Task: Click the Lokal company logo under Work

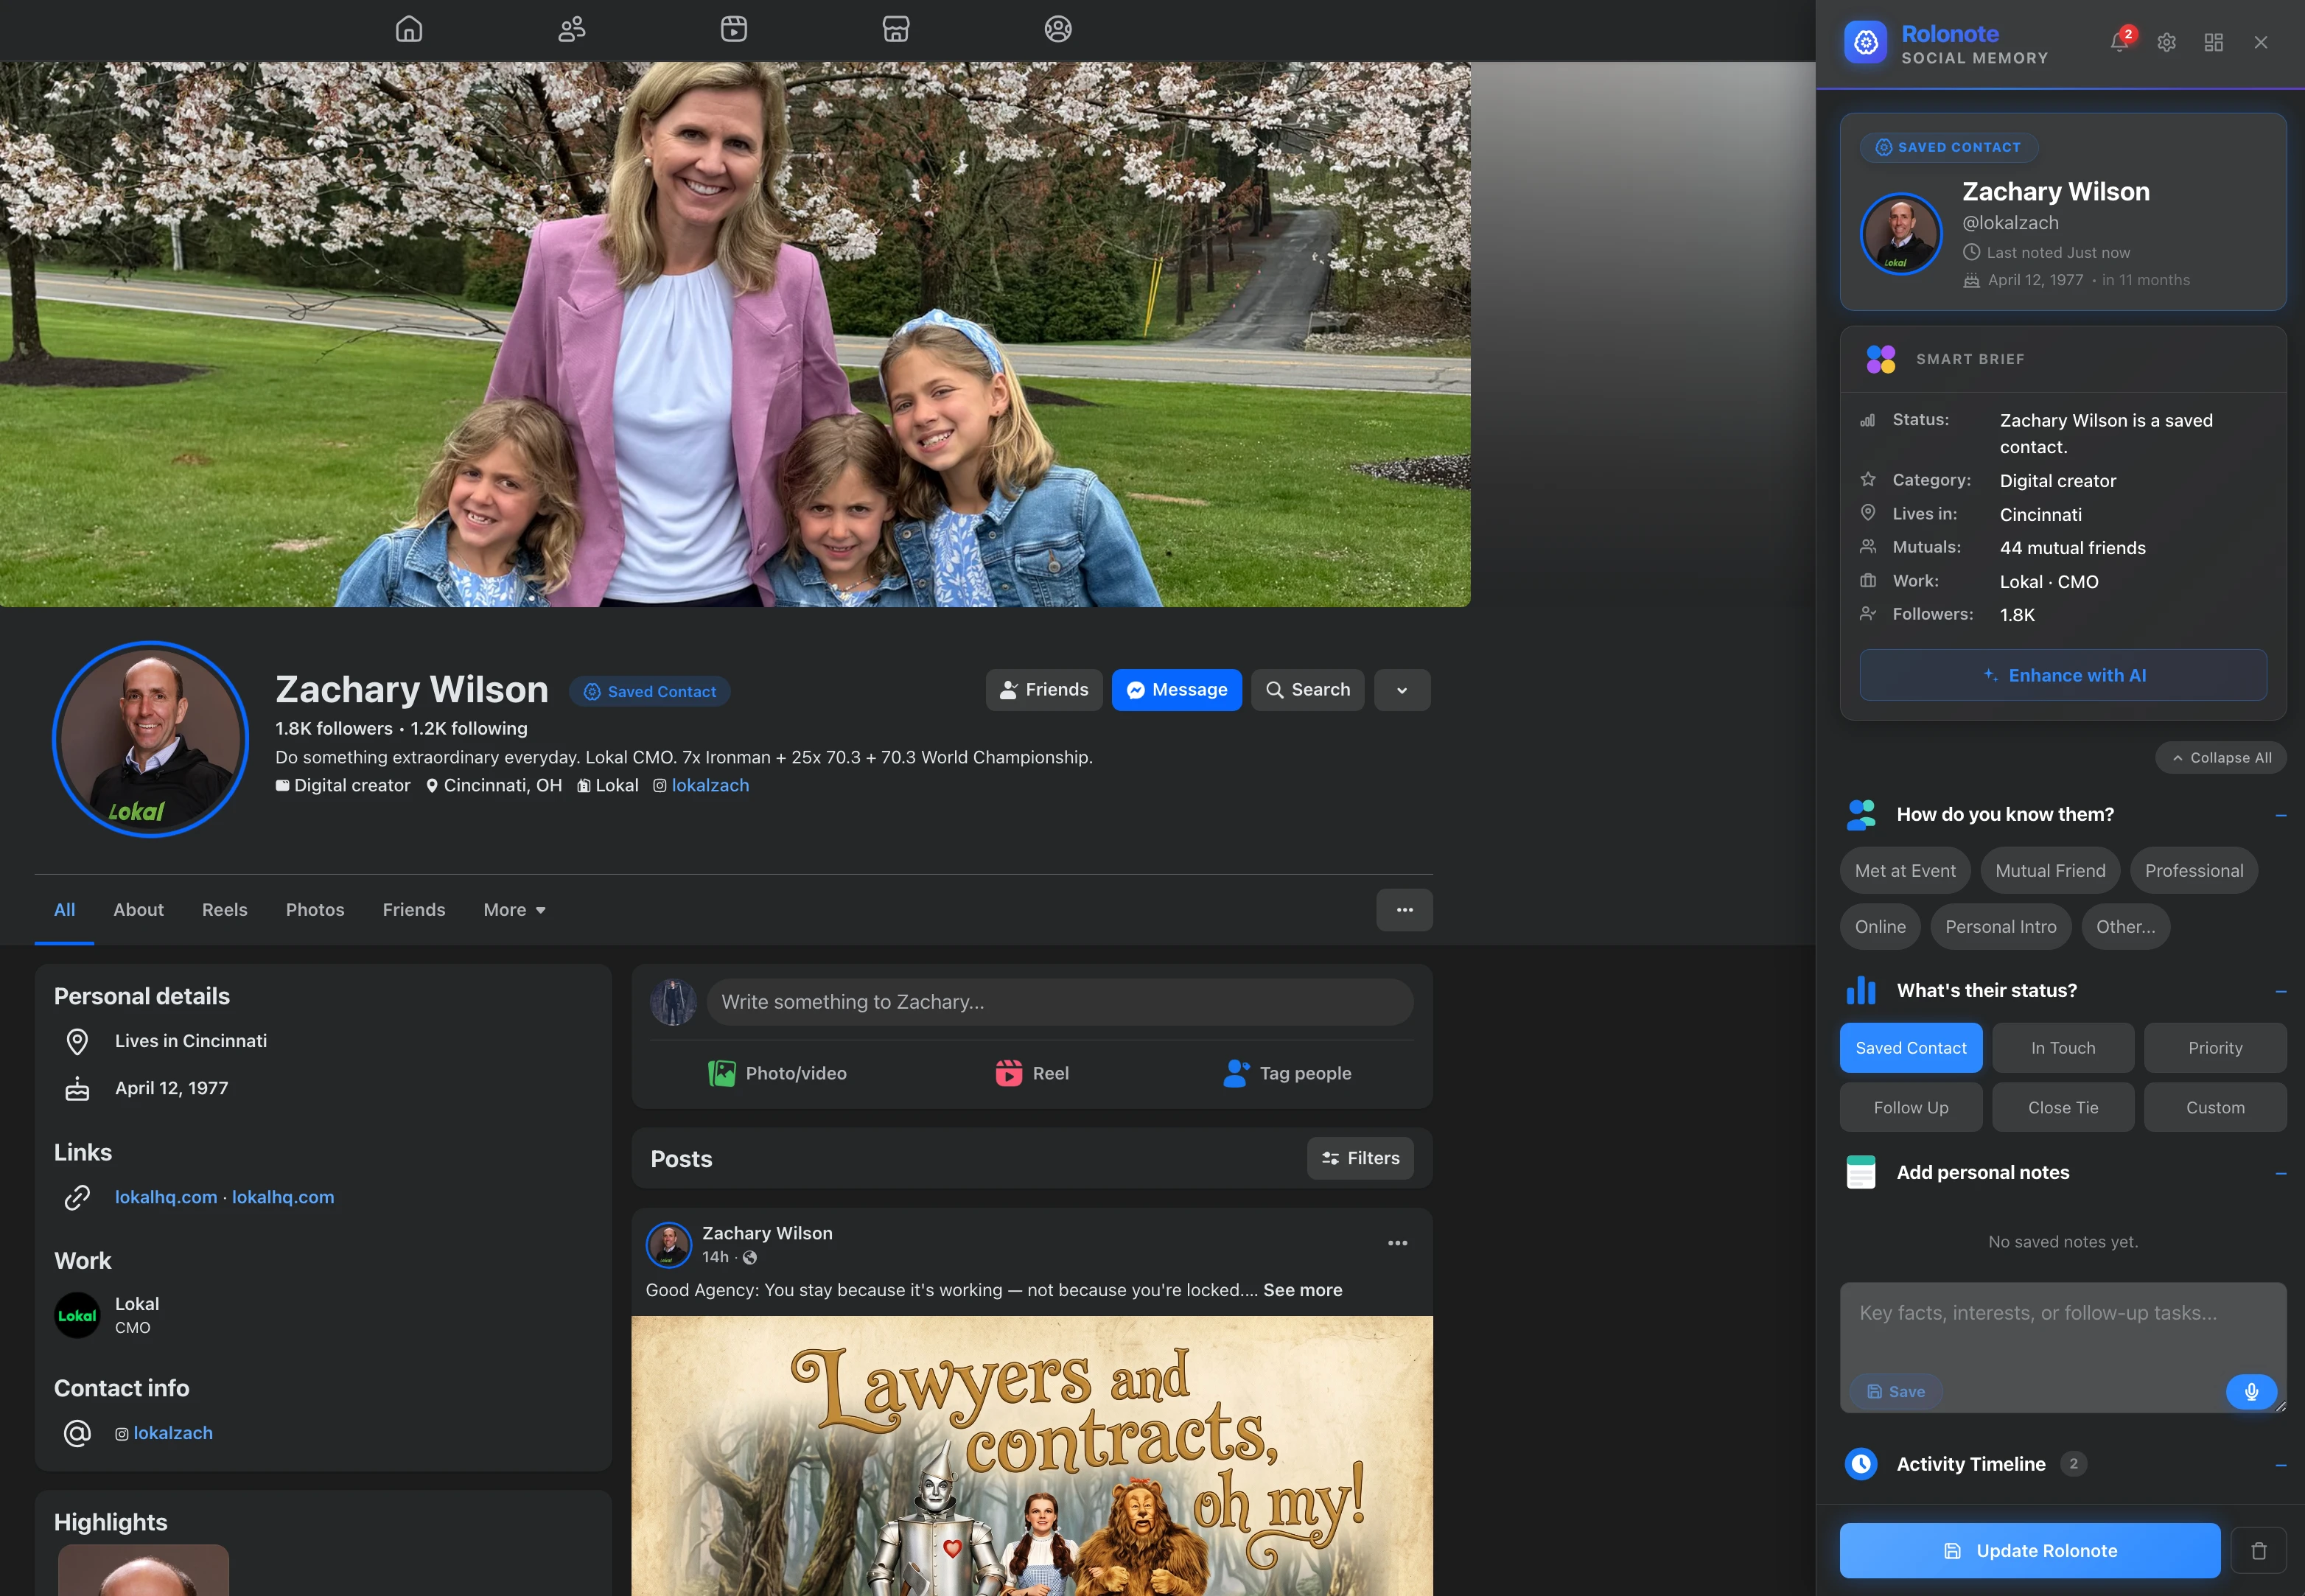Action: pos(77,1316)
